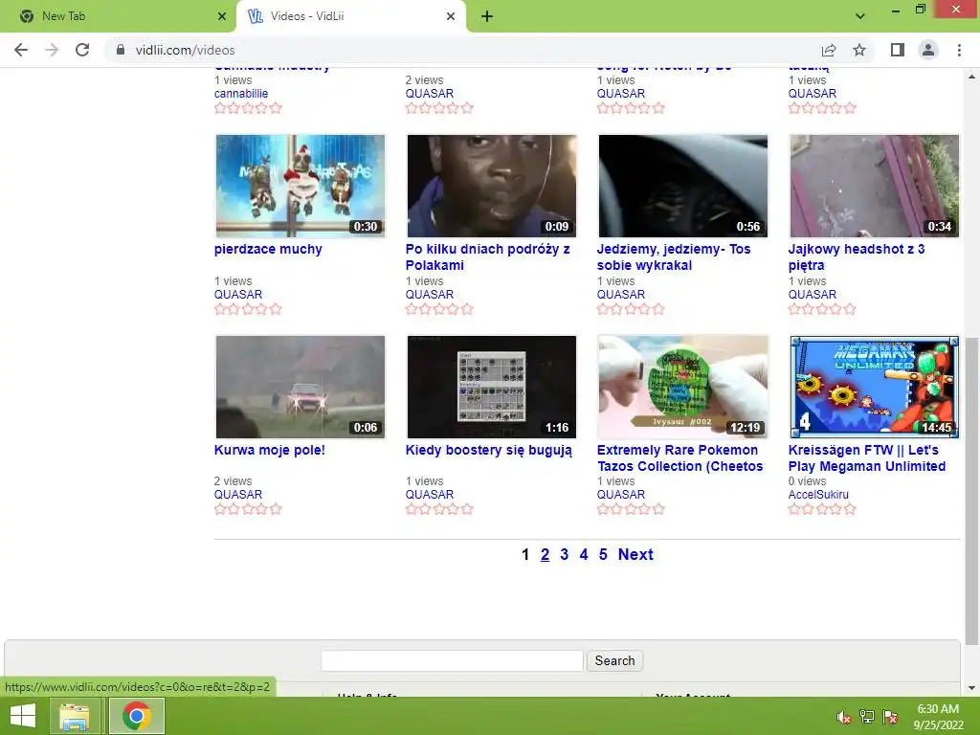
Task: Open the Pokemon Tazos video thumbnail
Action: 683,387
